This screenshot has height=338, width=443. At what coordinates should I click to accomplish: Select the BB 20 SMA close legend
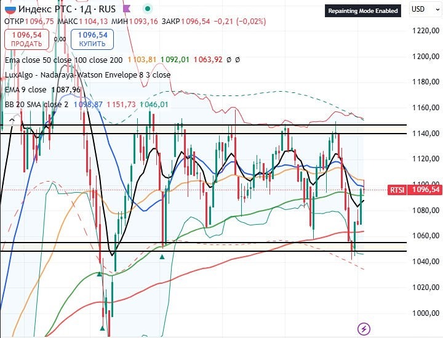(x=37, y=105)
